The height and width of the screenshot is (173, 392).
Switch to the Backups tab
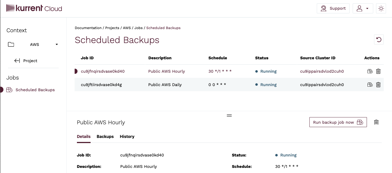[105, 137]
